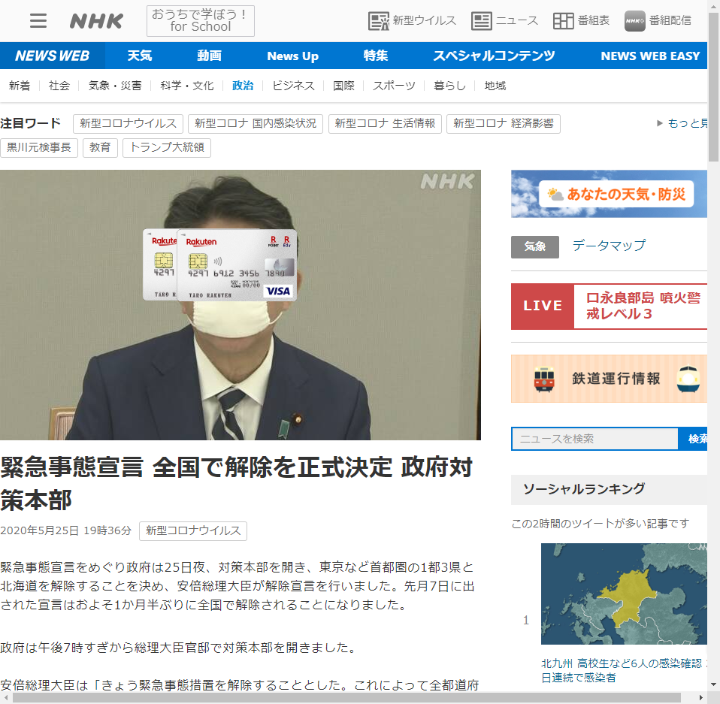Open the ニュース header icon link
Viewport: 720px width, 704px height.
pyautogui.click(x=504, y=20)
